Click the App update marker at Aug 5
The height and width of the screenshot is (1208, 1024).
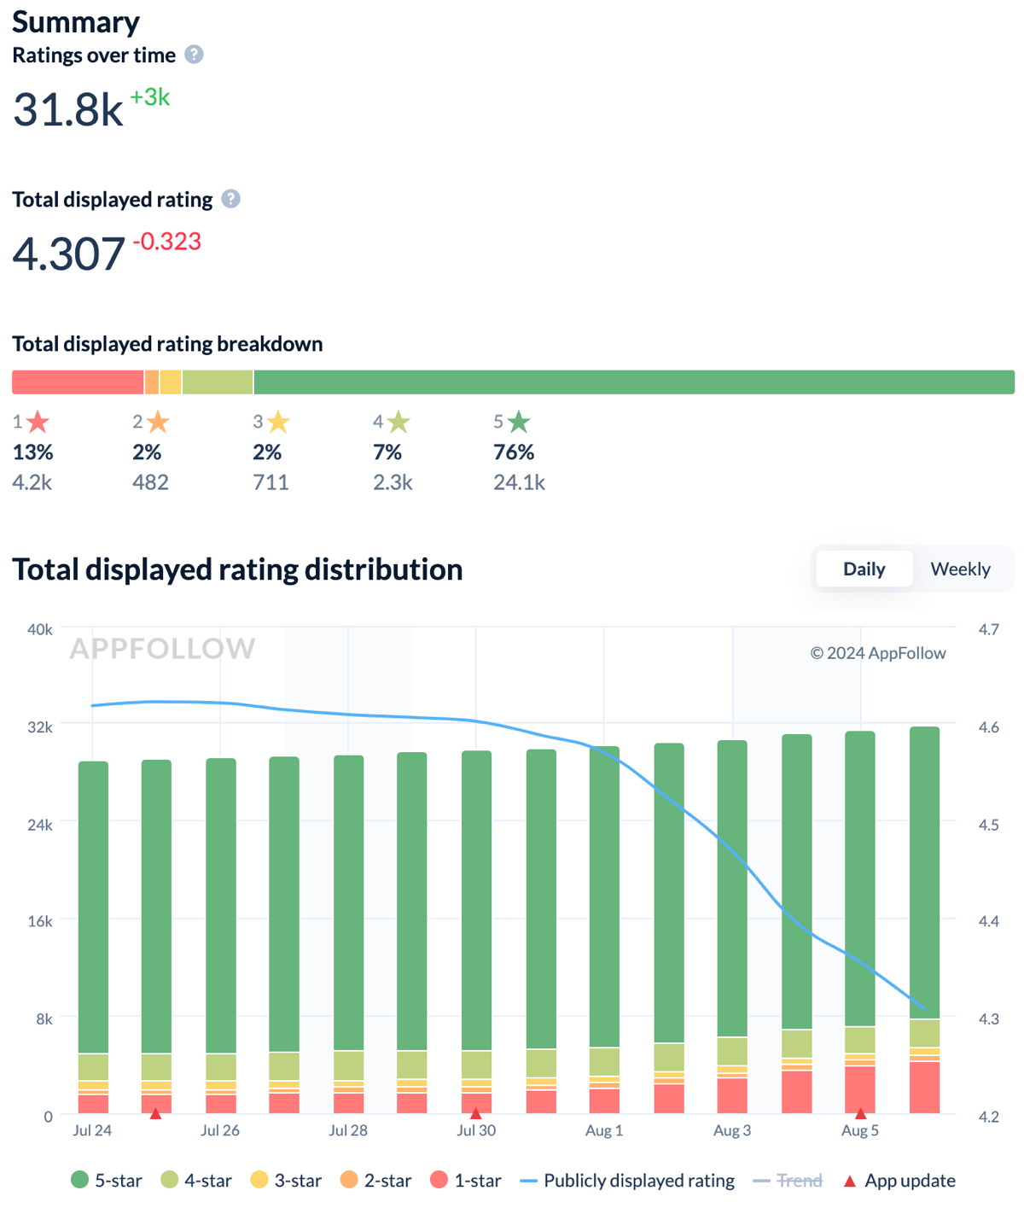coord(860,1113)
